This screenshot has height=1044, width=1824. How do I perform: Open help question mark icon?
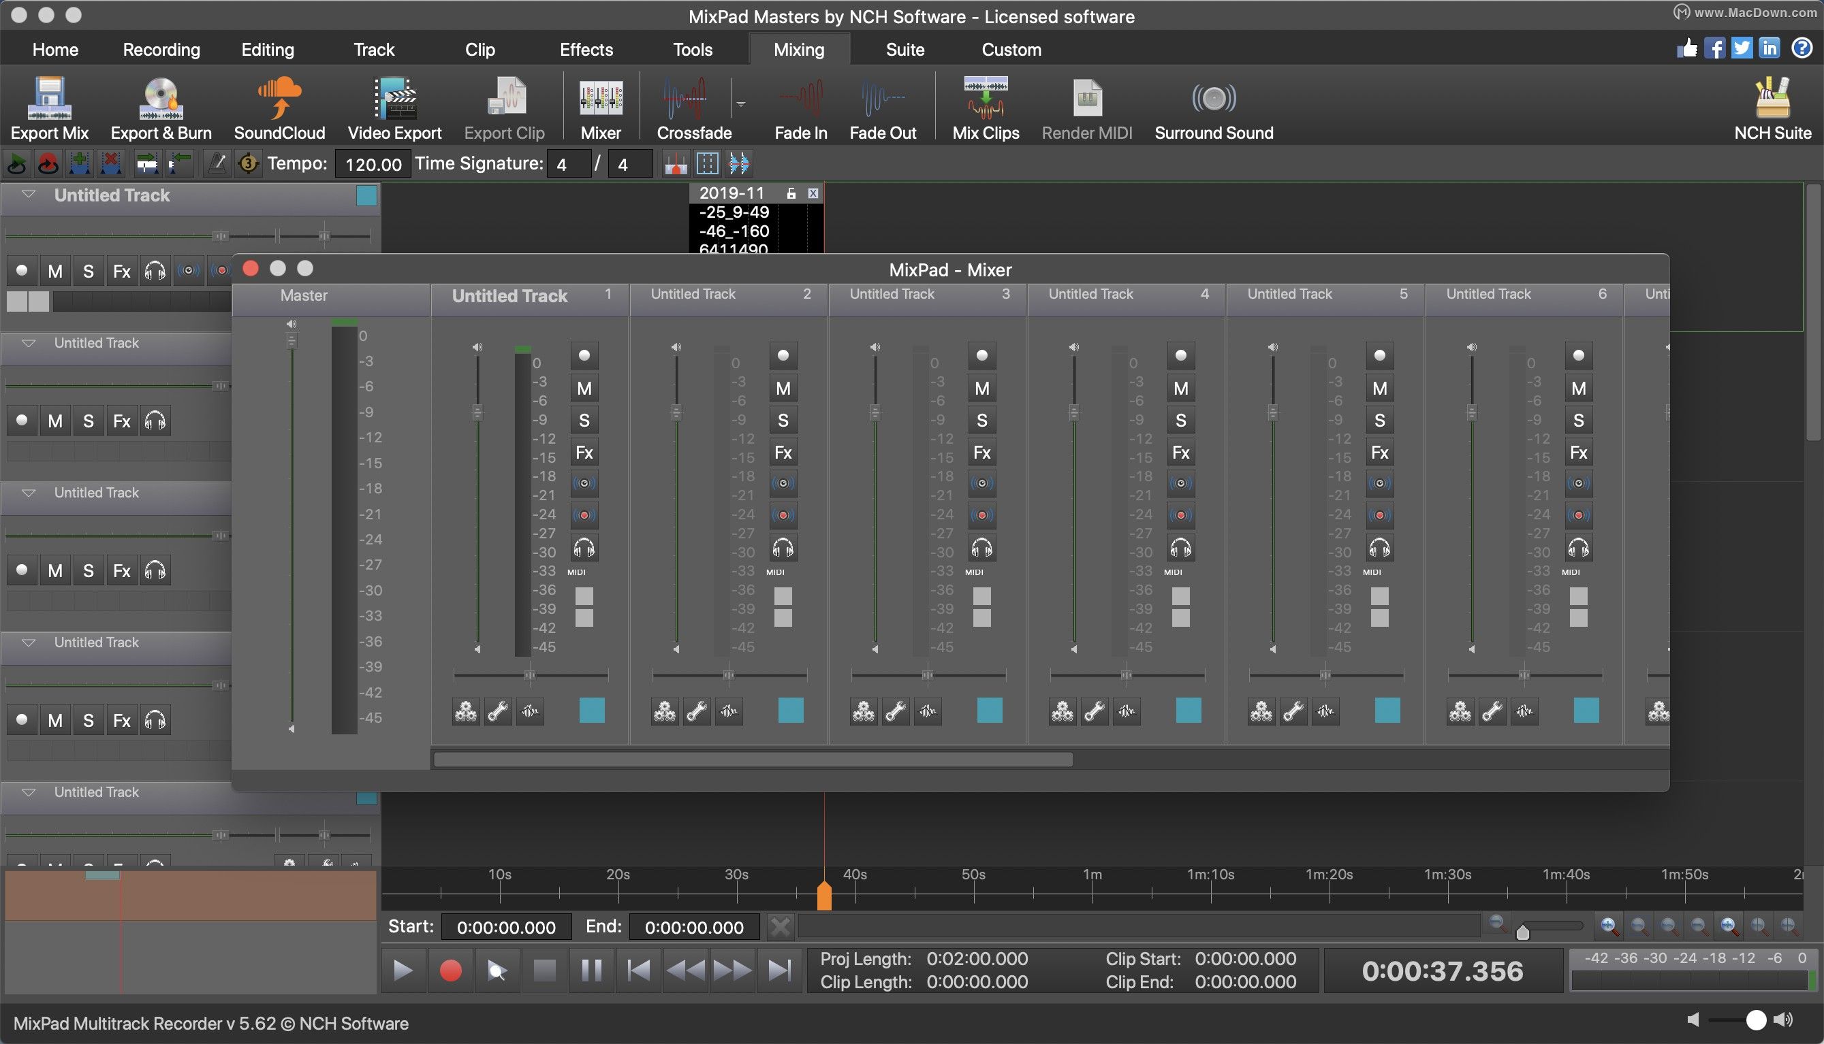(1802, 48)
